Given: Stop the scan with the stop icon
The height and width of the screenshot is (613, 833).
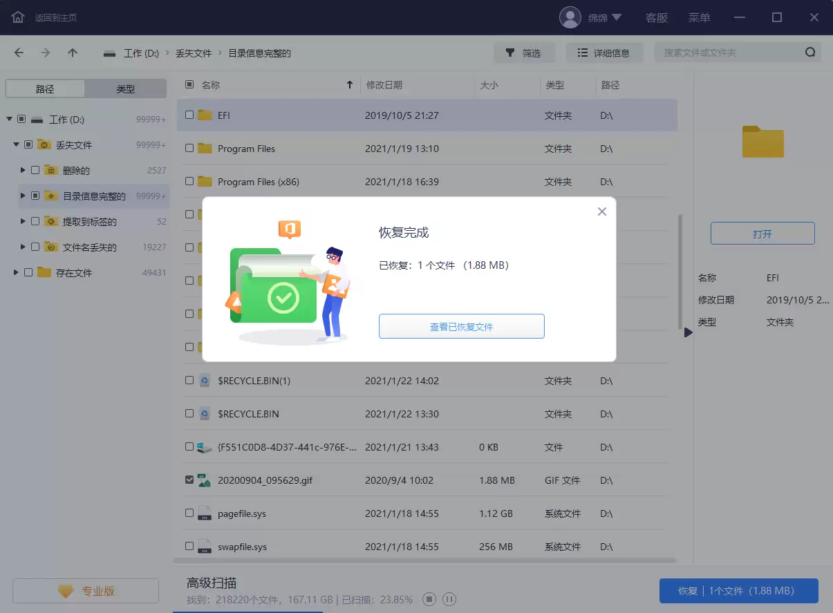Looking at the screenshot, I should click(429, 599).
